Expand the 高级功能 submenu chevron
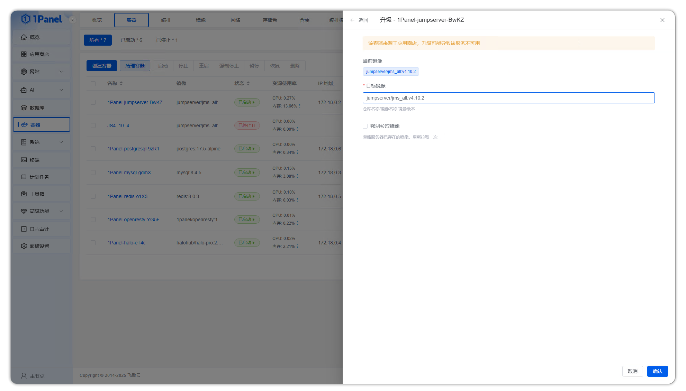The width and height of the screenshot is (686, 391). [61, 211]
